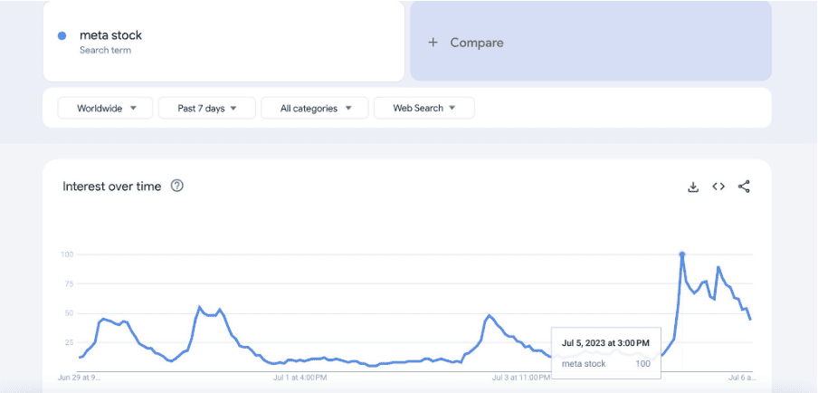Open the help icon beside Interest over time

pos(177,186)
